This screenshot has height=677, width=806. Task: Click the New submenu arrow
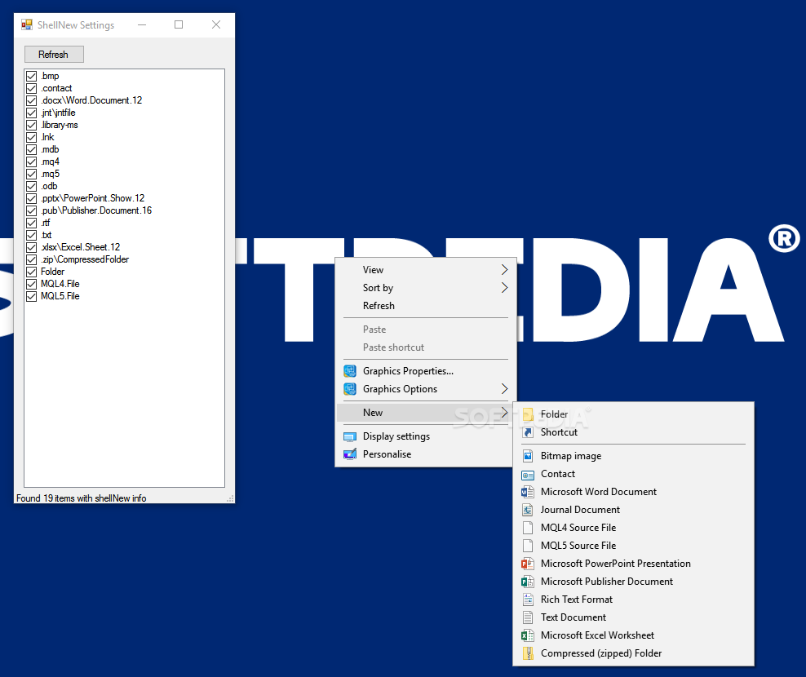pos(504,413)
